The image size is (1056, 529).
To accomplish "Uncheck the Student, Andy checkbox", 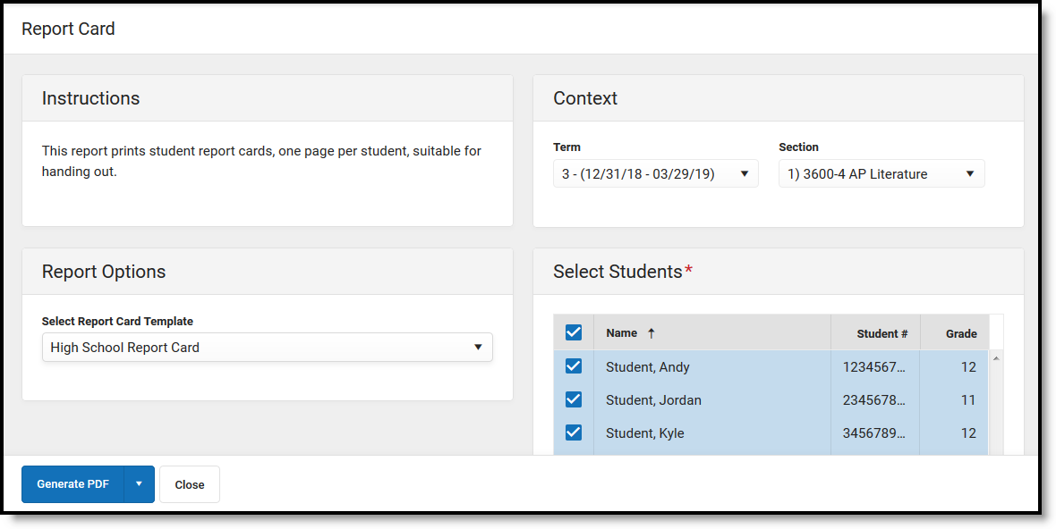I will click(574, 366).
